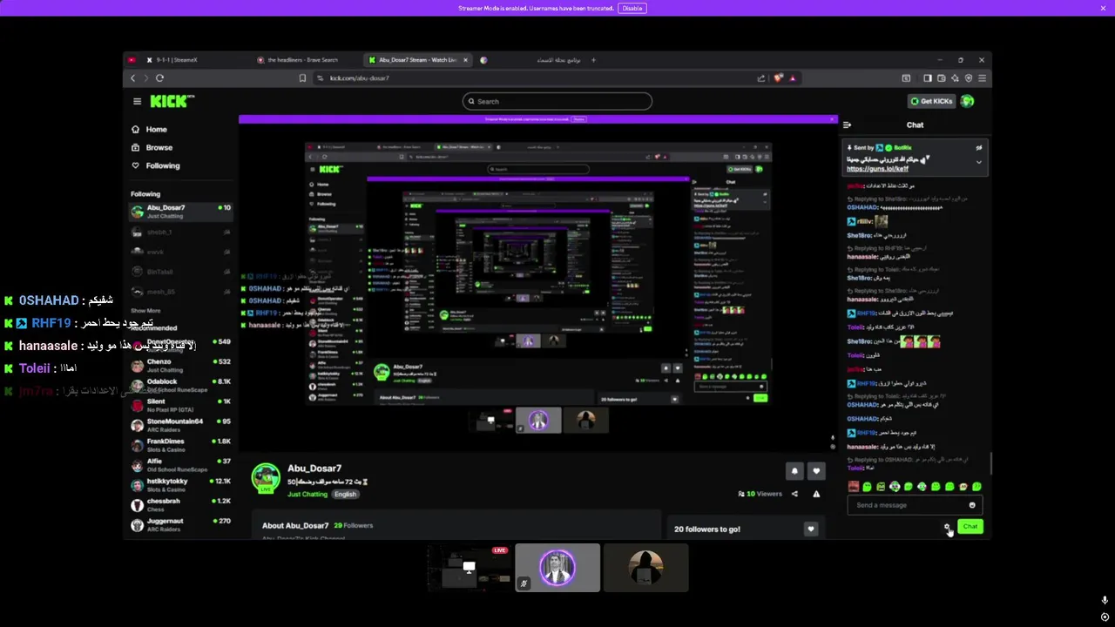Select Abu_Dosar7 in Following list

pos(180,211)
